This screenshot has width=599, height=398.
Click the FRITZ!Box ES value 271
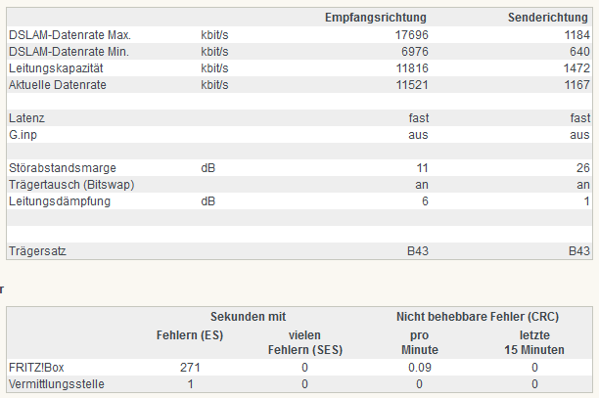point(190,368)
